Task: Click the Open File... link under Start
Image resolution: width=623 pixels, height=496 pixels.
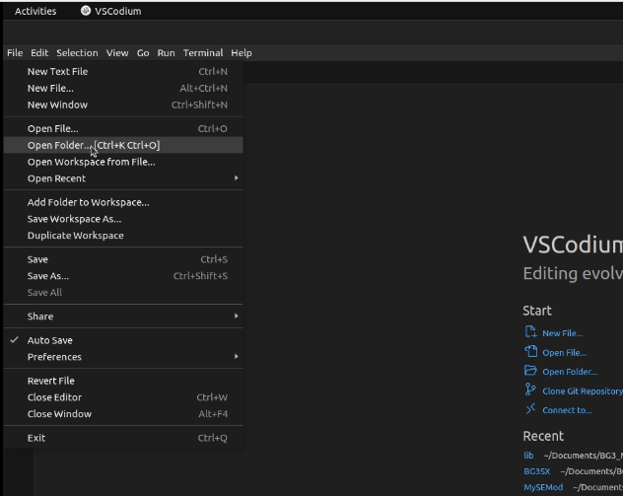Action: 564,353
